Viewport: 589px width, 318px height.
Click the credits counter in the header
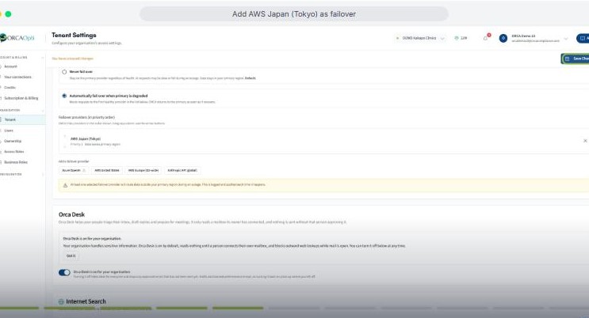461,38
